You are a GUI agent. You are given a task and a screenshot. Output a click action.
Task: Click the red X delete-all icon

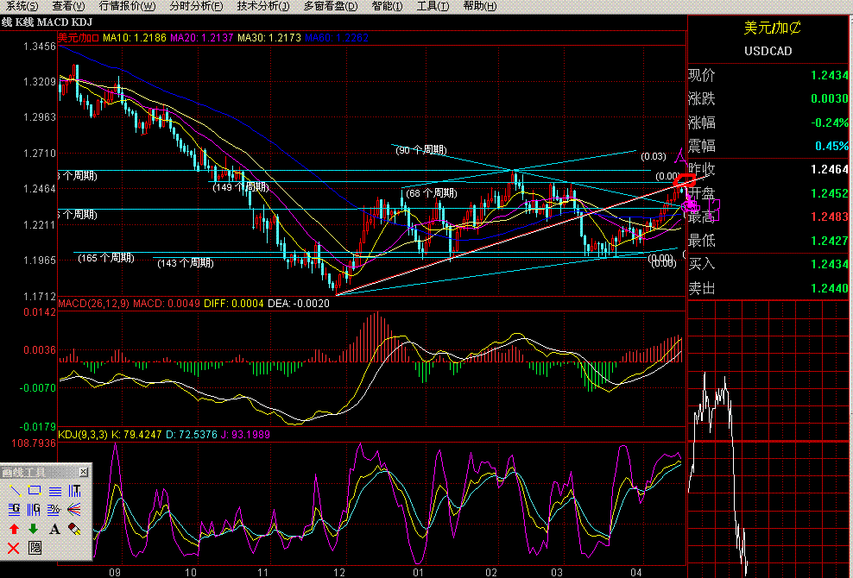pyautogui.click(x=14, y=548)
